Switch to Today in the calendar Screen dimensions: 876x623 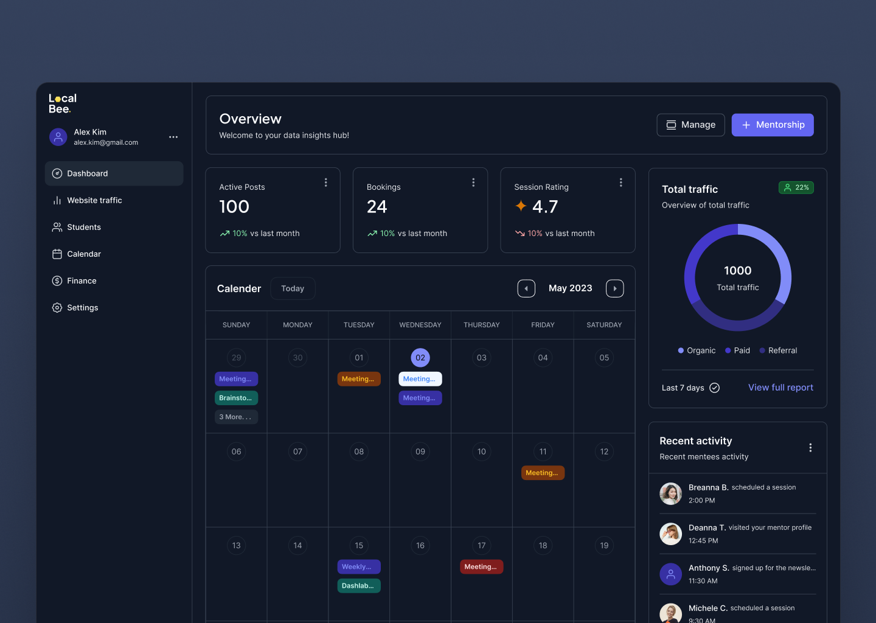293,288
